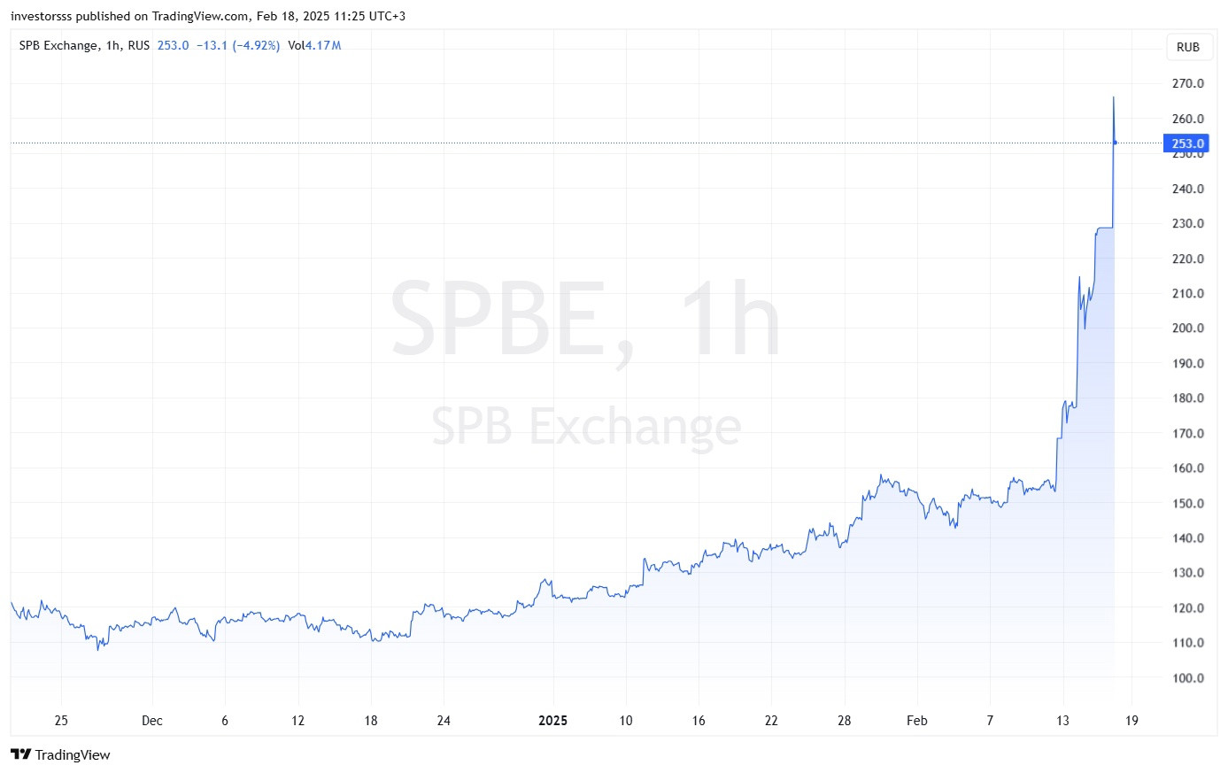Screen dimensions: 1228x773
Task: Click the 25 date label on time axis
Action: 61,721
